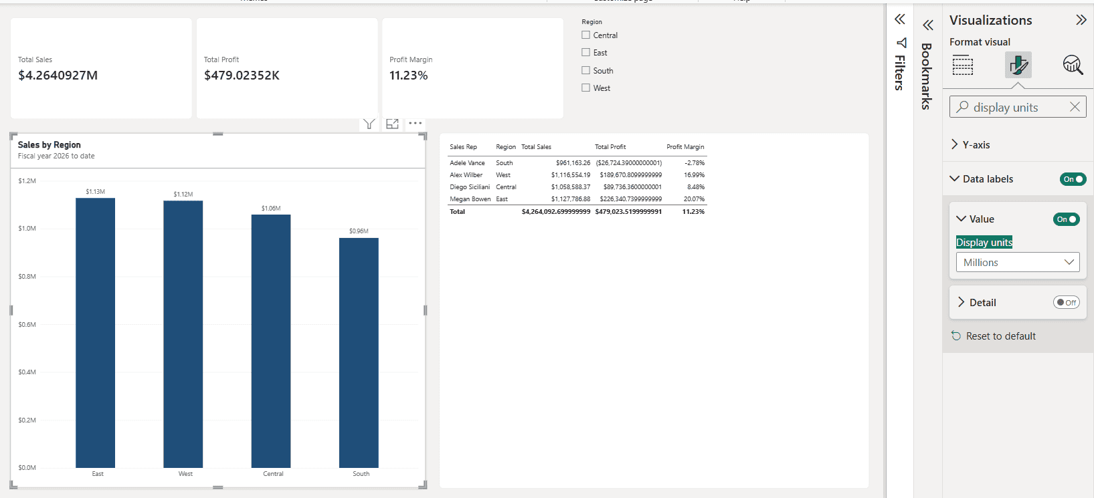Viewport: 1094px width, 498px height.
Task: Sort table by Profit Margin header
Action: click(x=685, y=147)
